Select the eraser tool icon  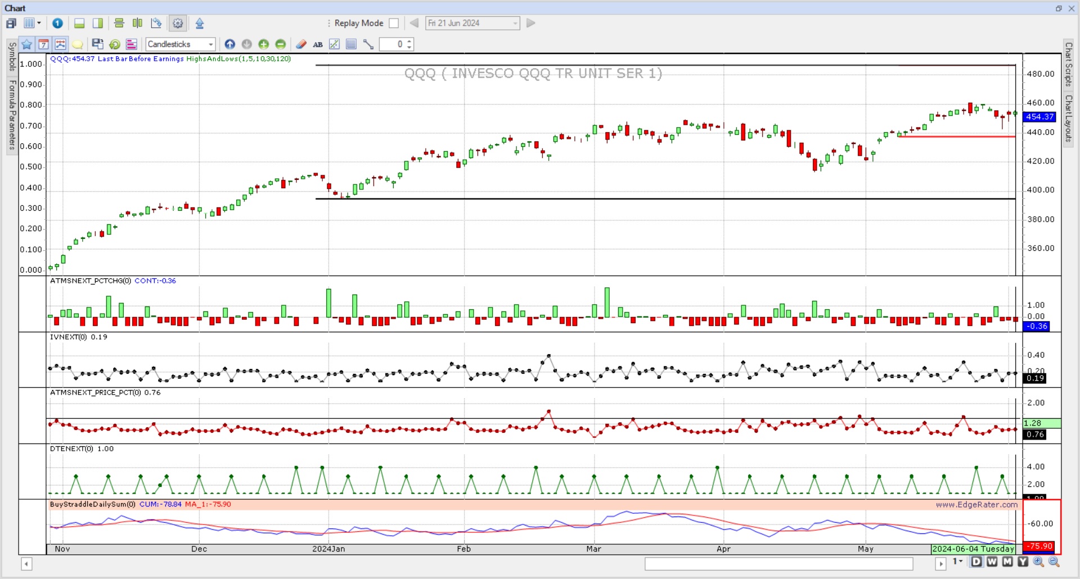pyautogui.click(x=301, y=44)
